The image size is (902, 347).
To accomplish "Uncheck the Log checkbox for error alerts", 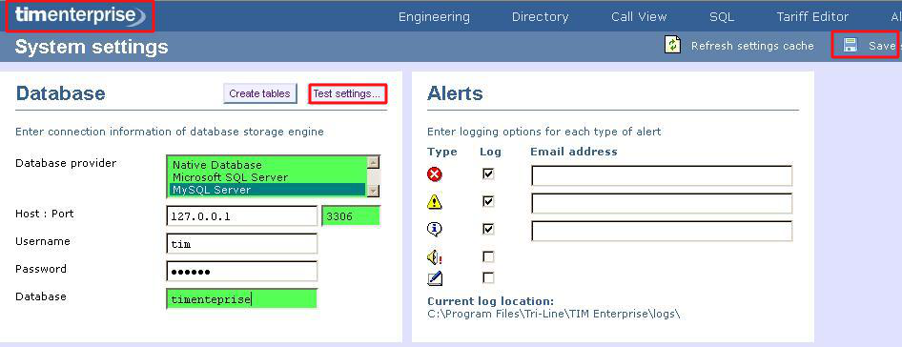I will [488, 173].
